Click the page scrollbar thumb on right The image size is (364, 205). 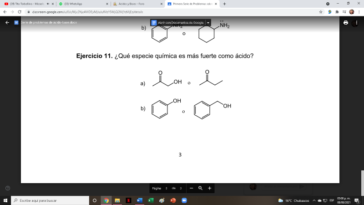click(x=362, y=183)
